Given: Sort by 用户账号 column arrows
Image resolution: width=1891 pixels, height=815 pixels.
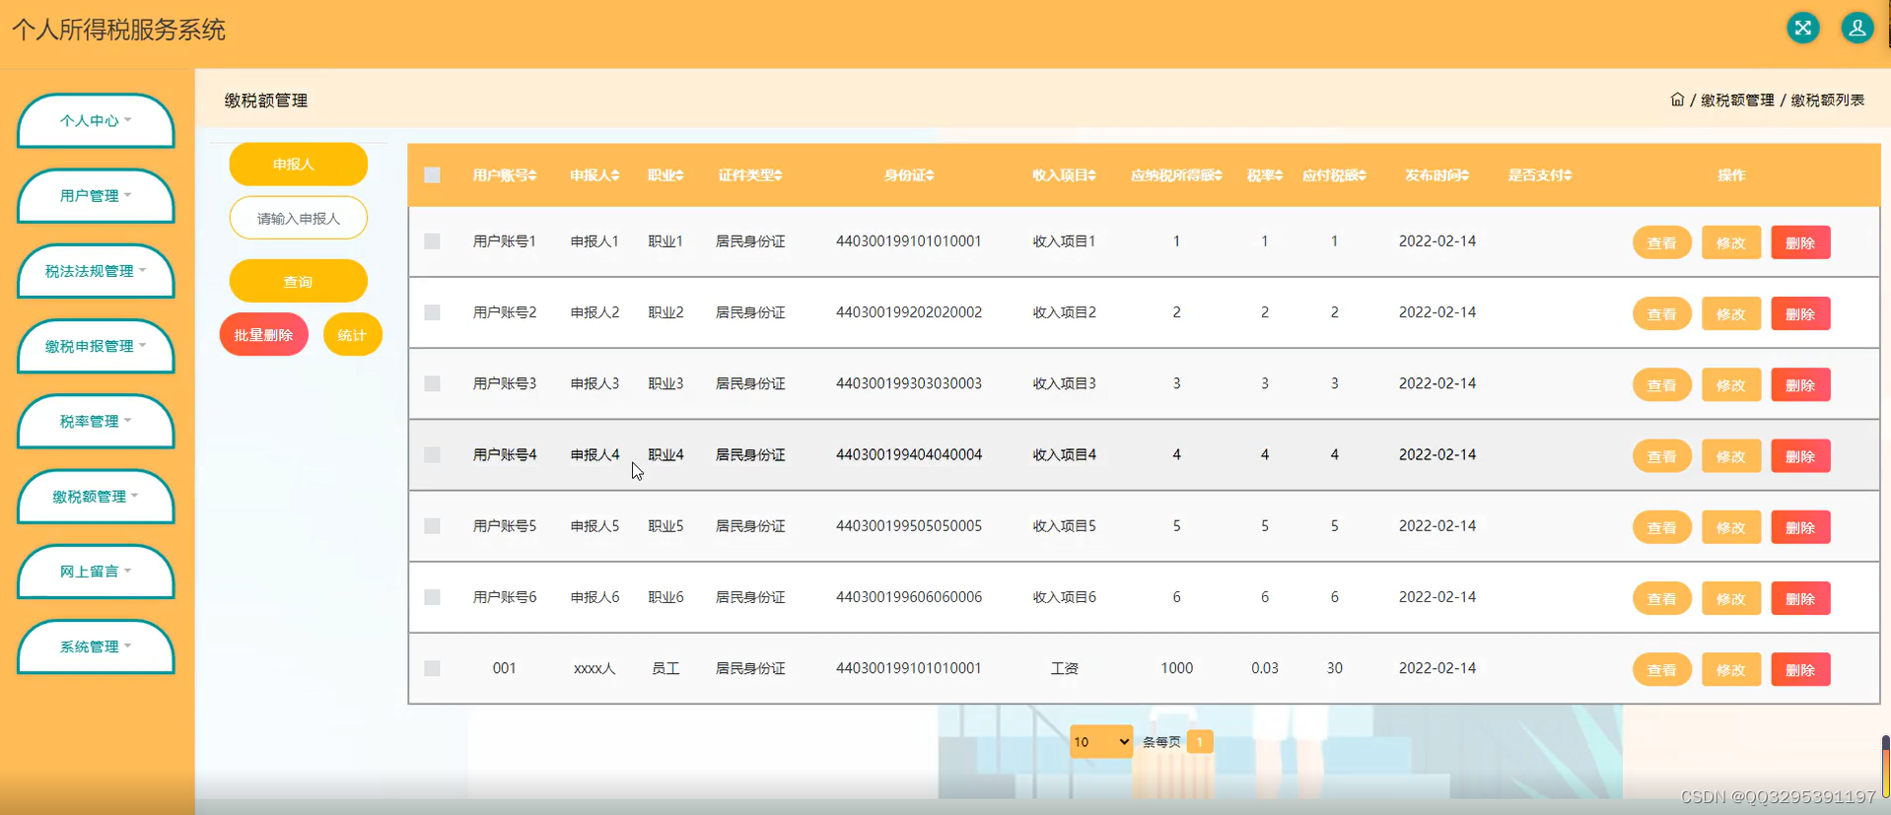Looking at the screenshot, I should pos(532,175).
